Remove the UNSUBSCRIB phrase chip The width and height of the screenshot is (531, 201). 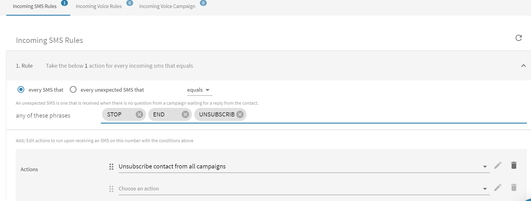click(x=240, y=114)
